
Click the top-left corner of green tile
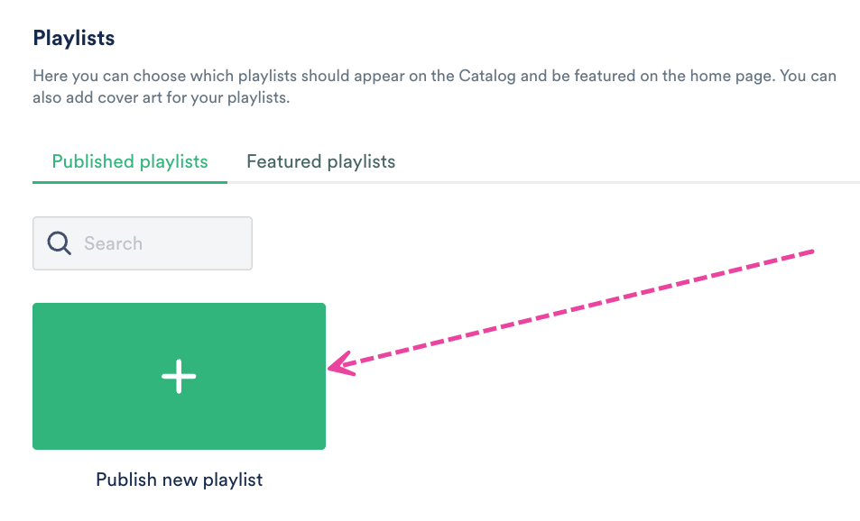pos(38,308)
